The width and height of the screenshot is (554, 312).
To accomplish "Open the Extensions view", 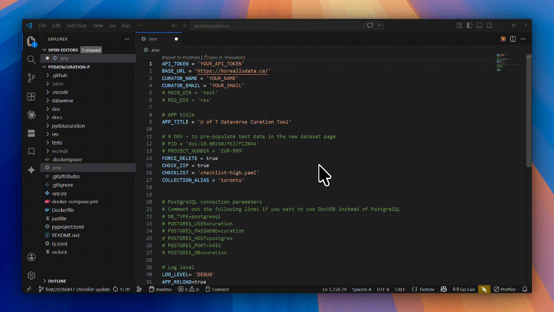I will point(31,96).
